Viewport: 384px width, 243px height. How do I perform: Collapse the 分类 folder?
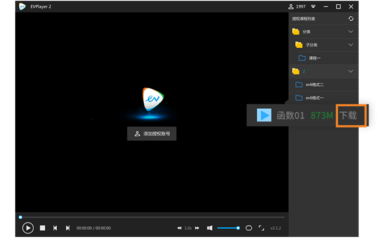351,31
